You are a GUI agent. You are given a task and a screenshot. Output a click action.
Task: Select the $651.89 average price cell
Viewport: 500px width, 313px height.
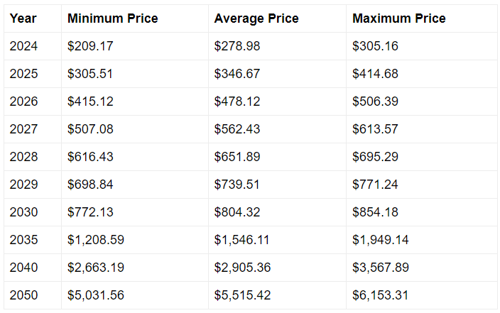(277, 157)
